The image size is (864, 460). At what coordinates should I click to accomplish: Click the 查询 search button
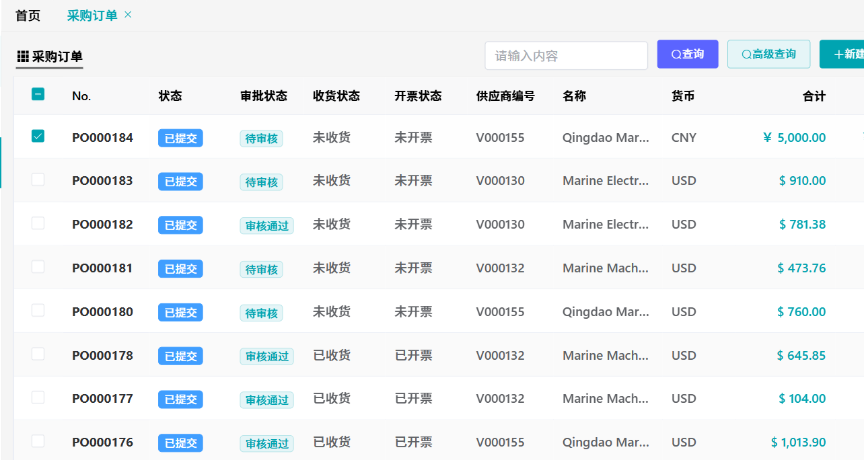coord(687,54)
